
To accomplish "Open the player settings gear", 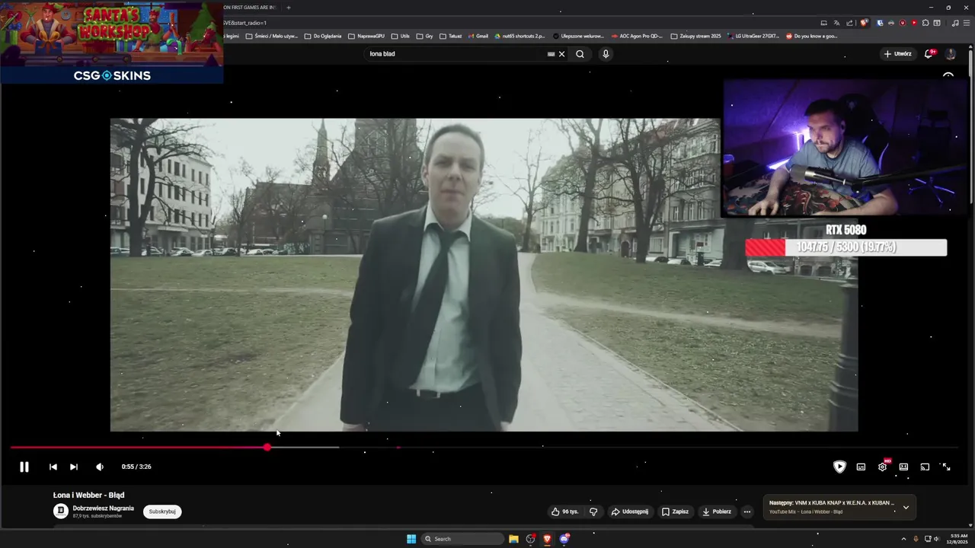I will (882, 467).
